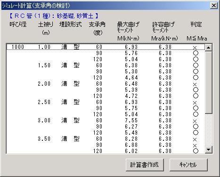Image resolution: width=220 pixels, height=177 pixels.
Task: Click the × mark in the 7.55 row
Action: (x=195, y=121)
